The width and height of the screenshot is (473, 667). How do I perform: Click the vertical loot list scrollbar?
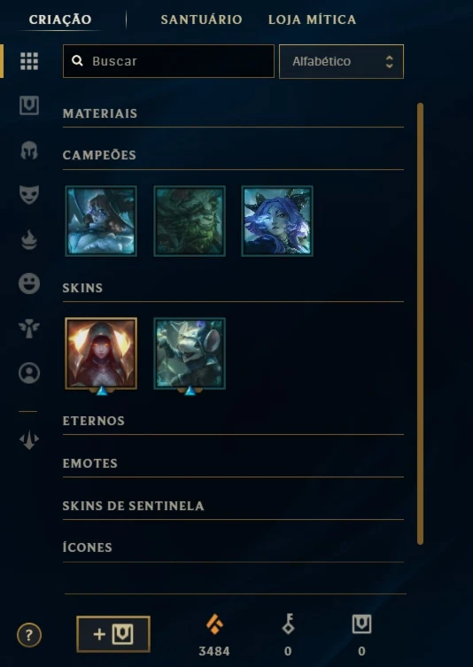[420, 323]
